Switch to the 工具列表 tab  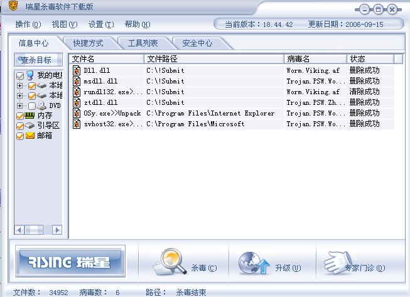point(143,43)
